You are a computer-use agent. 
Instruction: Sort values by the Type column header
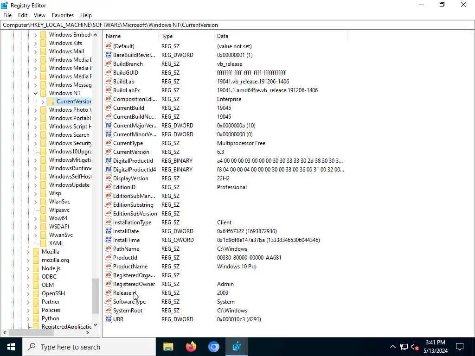[186, 36]
